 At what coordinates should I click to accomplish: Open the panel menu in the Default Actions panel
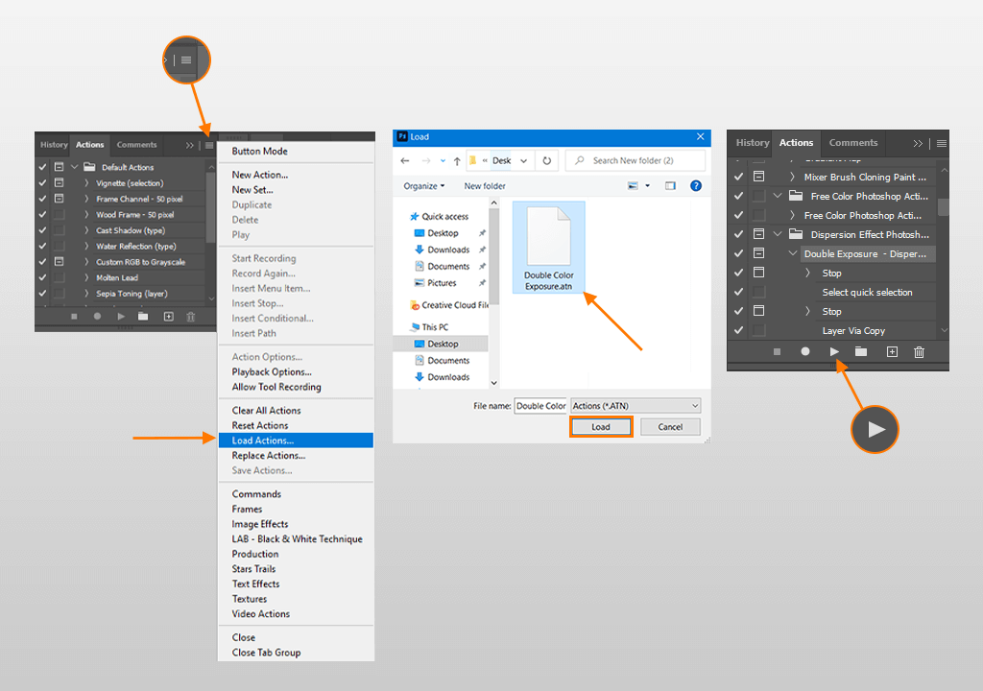(x=208, y=146)
